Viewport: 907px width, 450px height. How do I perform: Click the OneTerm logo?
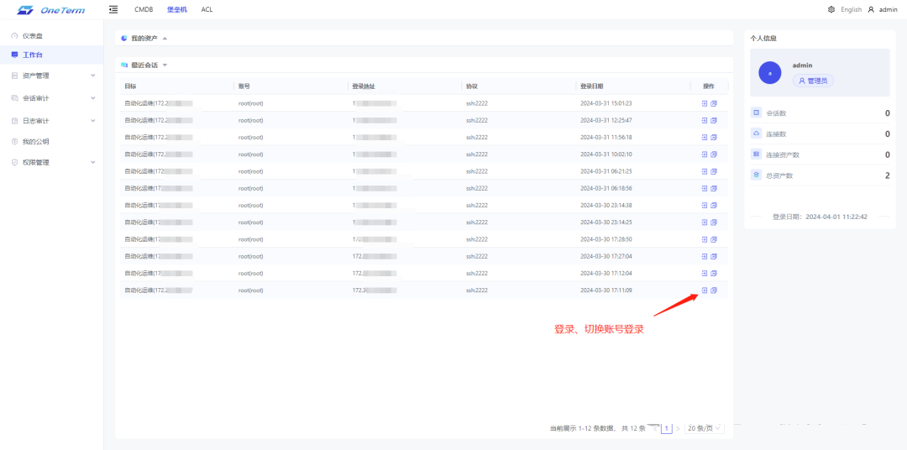coord(50,10)
